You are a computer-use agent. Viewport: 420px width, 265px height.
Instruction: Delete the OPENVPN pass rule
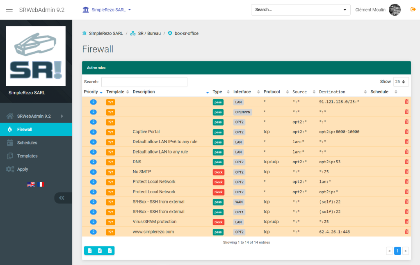coord(406,112)
